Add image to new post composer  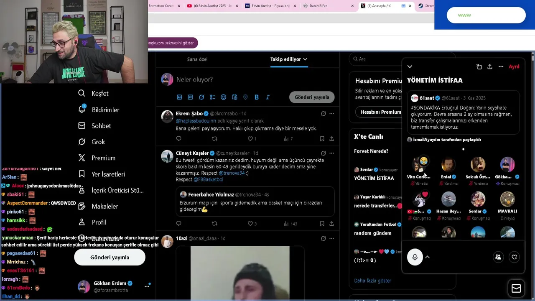tap(179, 97)
